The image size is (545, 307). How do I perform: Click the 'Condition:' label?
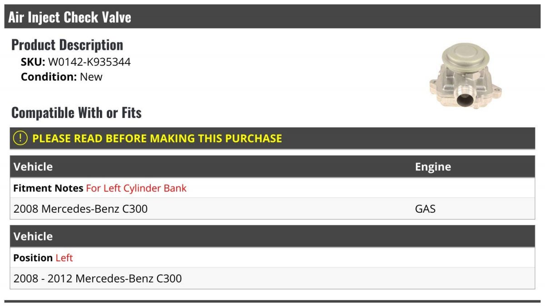(49, 77)
